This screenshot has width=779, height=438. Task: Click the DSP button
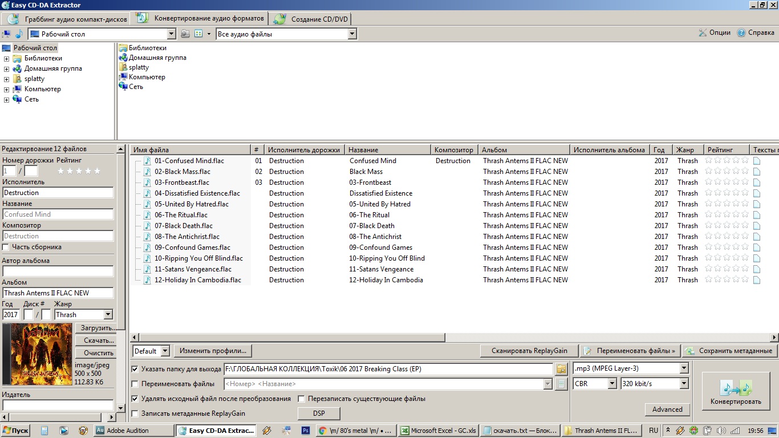click(x=319, y=413)
